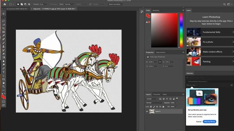Open the search icon at top right
The height and width of the screenshot is (131, 234).
click(224, 4)
